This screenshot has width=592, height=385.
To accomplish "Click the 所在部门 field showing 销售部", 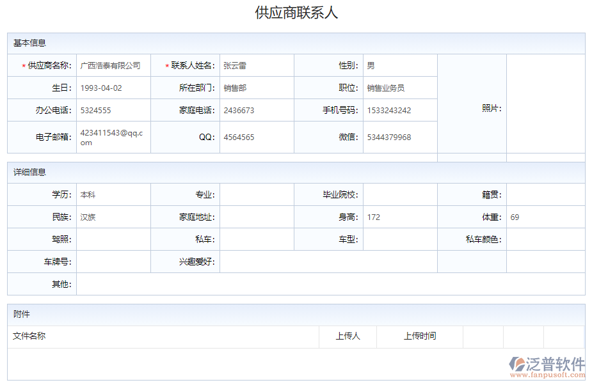I will [x=256, y=87].
